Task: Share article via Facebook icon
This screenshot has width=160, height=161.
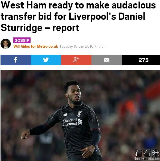Action: (x=16, y=60)
